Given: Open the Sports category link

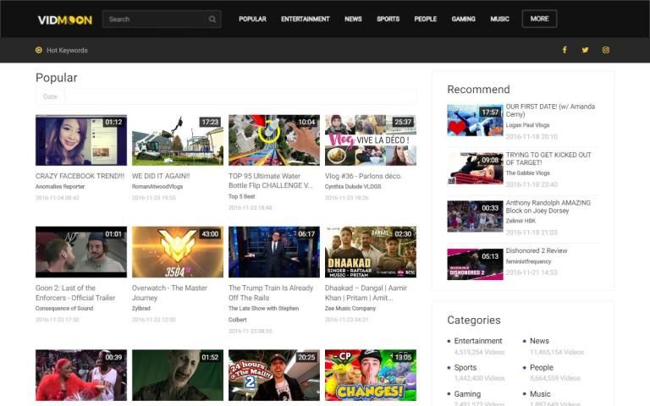Looking at the screenshot, I should click(x=465, y=368).
